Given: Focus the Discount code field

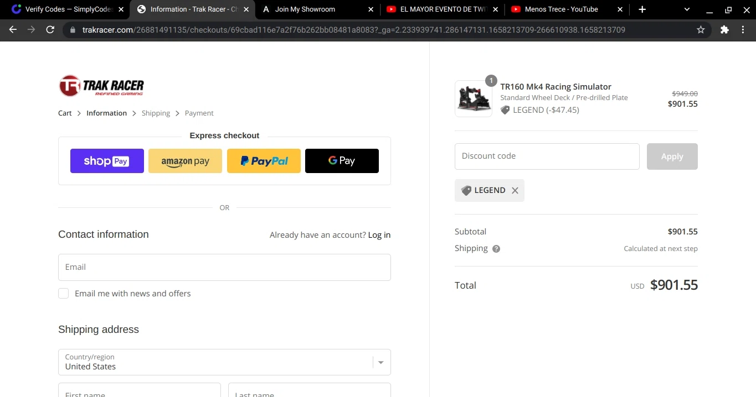Looking at the screenshot, I should point(547,156).
